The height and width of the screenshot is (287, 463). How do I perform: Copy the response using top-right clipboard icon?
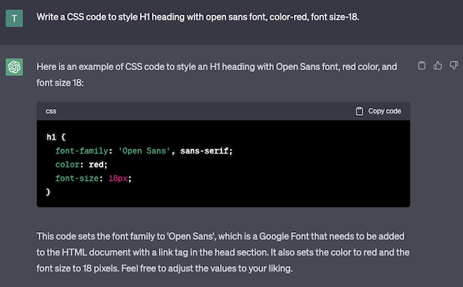click(x=421, y=66)
